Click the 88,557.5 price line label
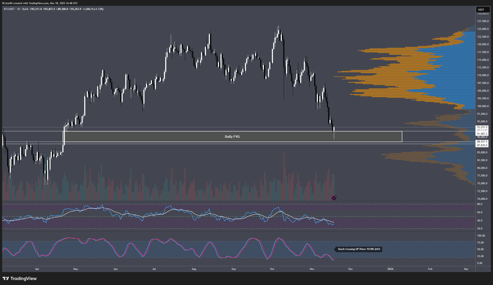 pyautogui.click(x=481, y=141)
